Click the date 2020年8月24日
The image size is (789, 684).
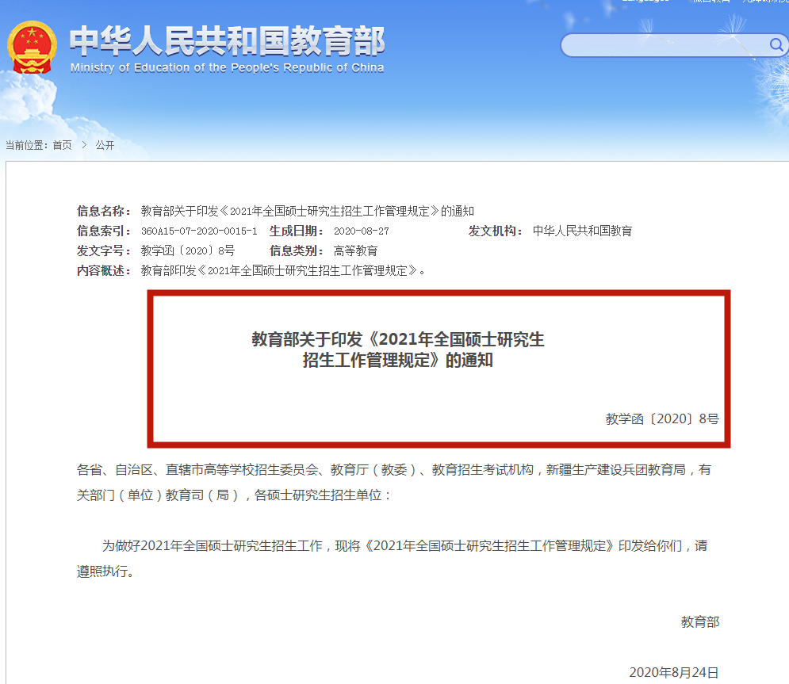pos(674,672)
